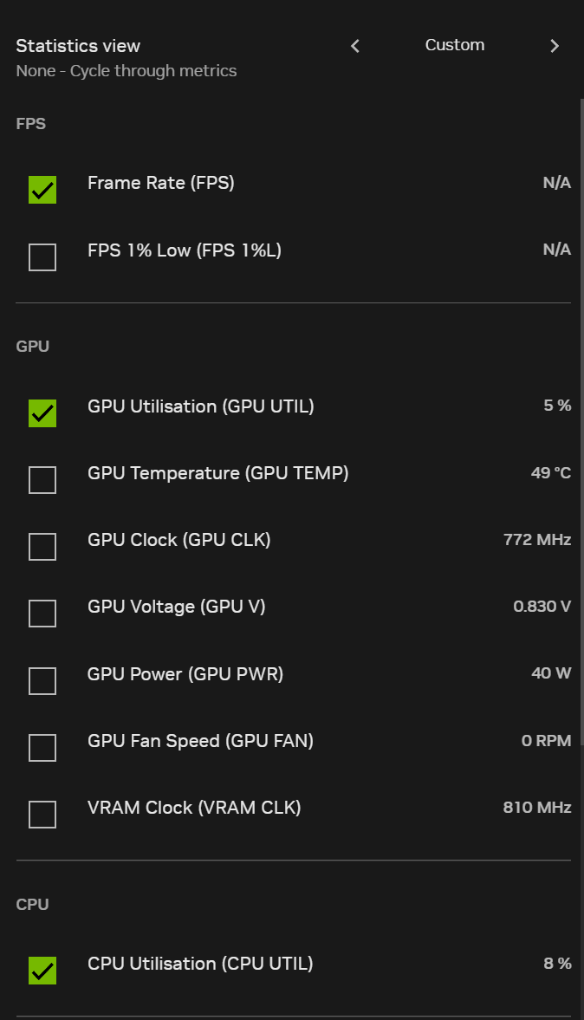The width and height of the screenshot is (584, 1020).
Task: Tick the GPU Temperature checkbox
Action: (42, 480)
